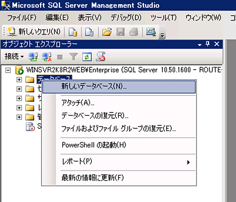Expand the fifth folder node in tree
The width and height of the screenshot is (236, 202).
point(19,117)
